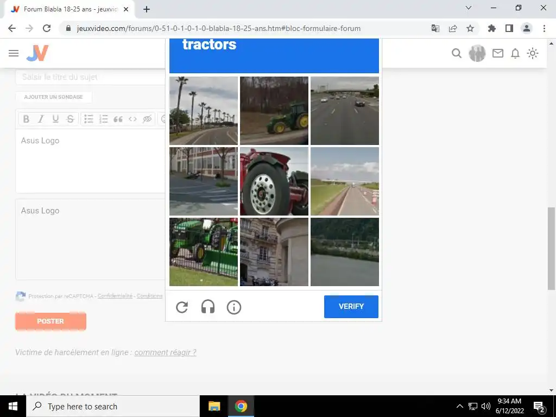Bookmark this page with the star

pos(470,28)
